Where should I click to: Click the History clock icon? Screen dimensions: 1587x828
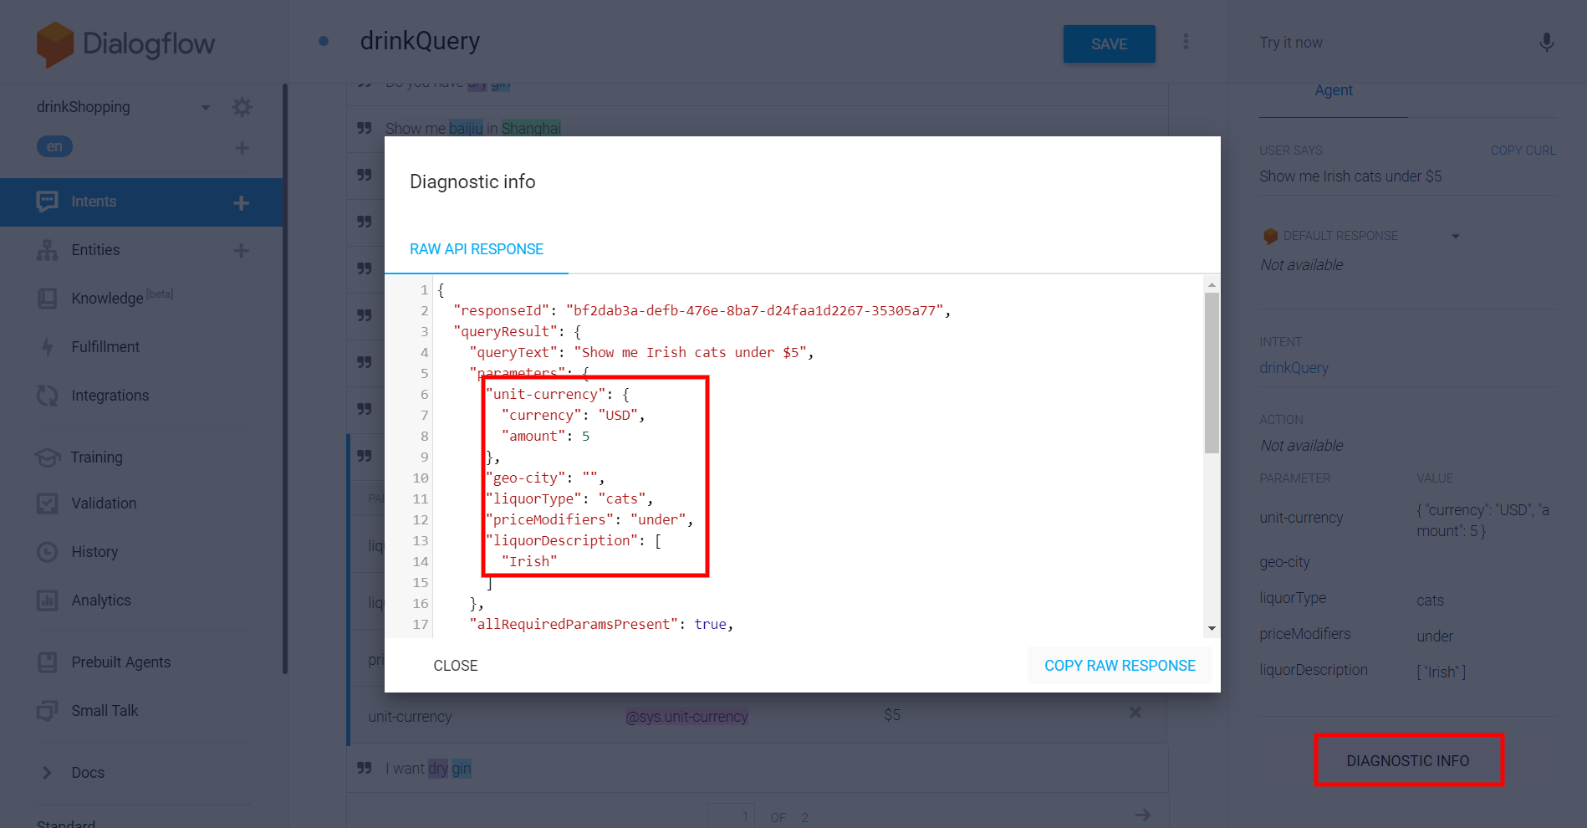click(48, 552)
